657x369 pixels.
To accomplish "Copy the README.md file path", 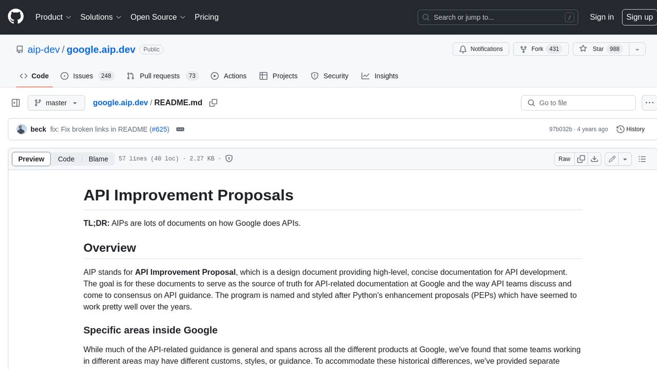I will [x=213, y=103].
